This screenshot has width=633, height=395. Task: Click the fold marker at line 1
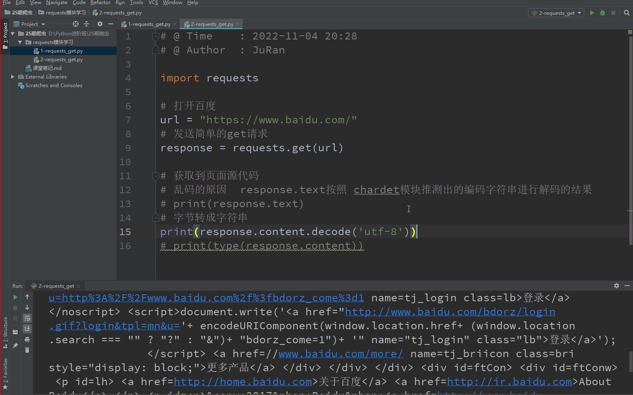(156, 36)
